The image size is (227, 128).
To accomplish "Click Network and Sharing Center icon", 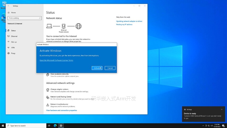I will [x=48, y=97].
